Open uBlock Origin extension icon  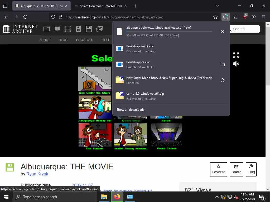(245, 17)
